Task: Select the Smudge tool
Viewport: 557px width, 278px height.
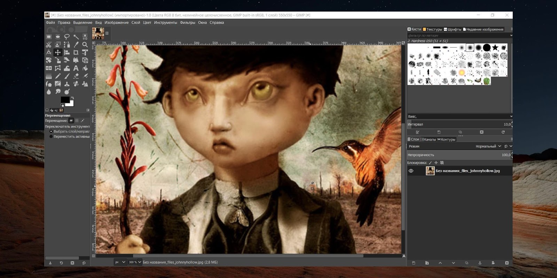Action: point(58,92)
